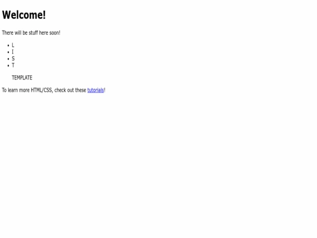Click the Welcome! heading

24,15
